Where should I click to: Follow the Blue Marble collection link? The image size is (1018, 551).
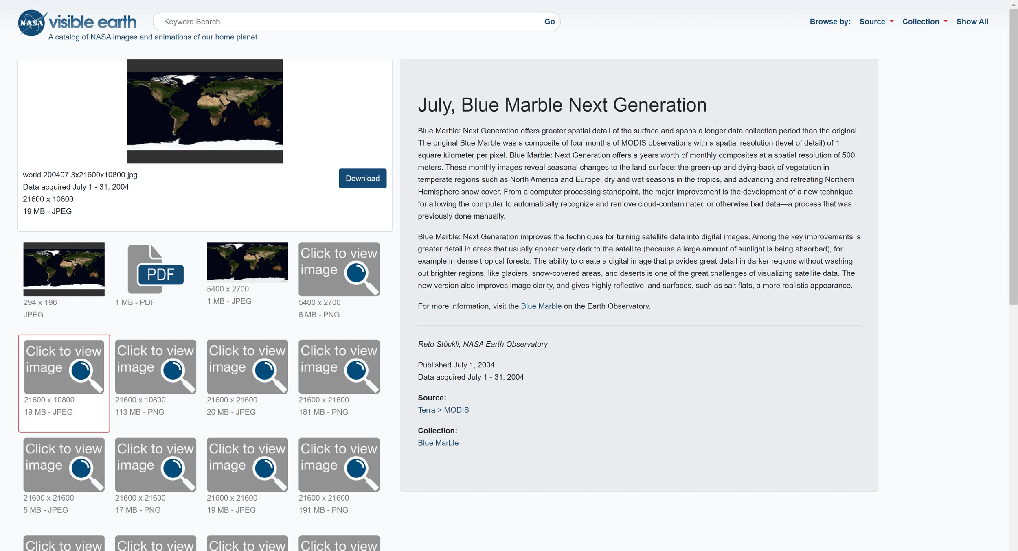438,443
